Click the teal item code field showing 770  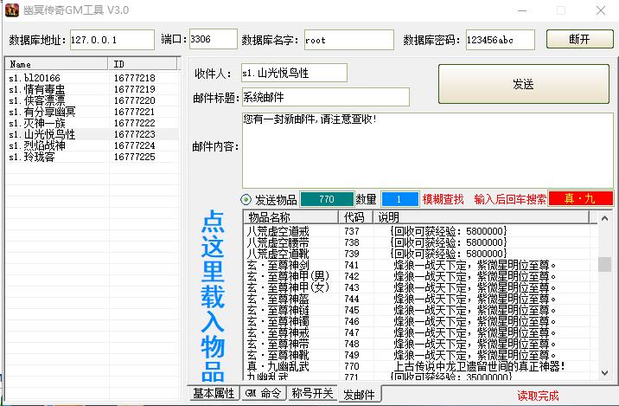pos(326,199)
